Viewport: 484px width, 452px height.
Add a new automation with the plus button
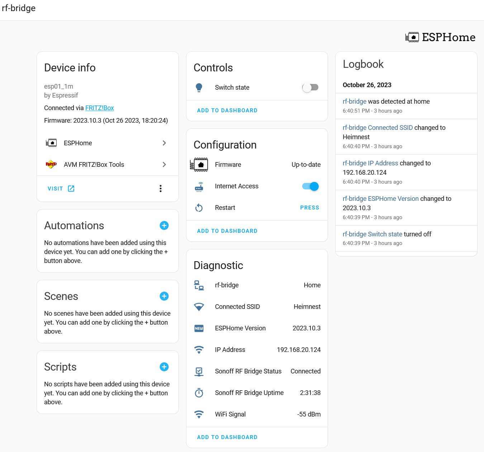coord(164,225)
